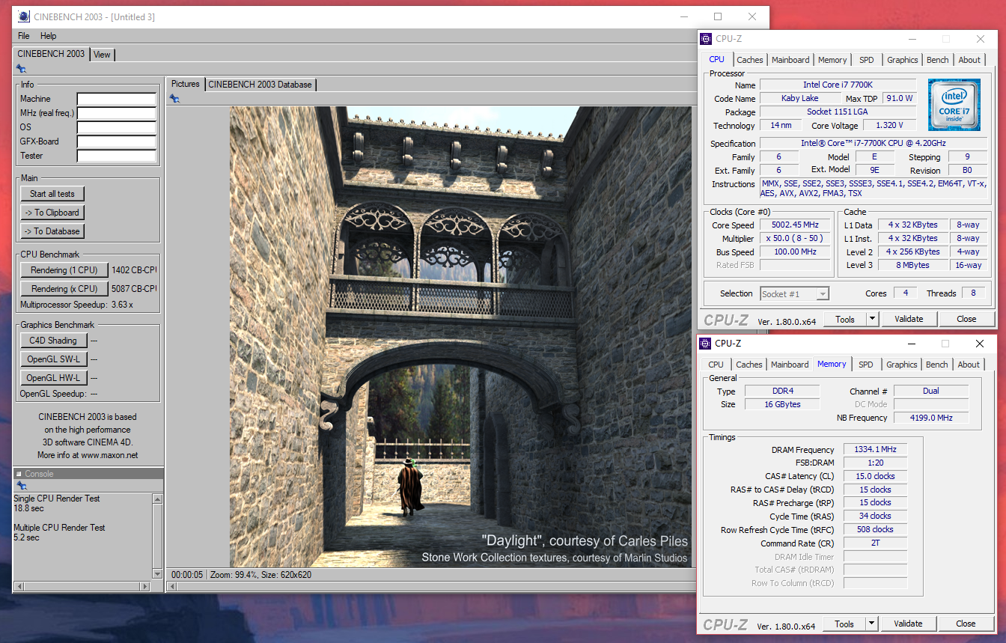The width and height of the screenshot is (1006, 643).
Task: Open About tab in CPU-Z window showing CPU info
Action: (x=969, y=60)
